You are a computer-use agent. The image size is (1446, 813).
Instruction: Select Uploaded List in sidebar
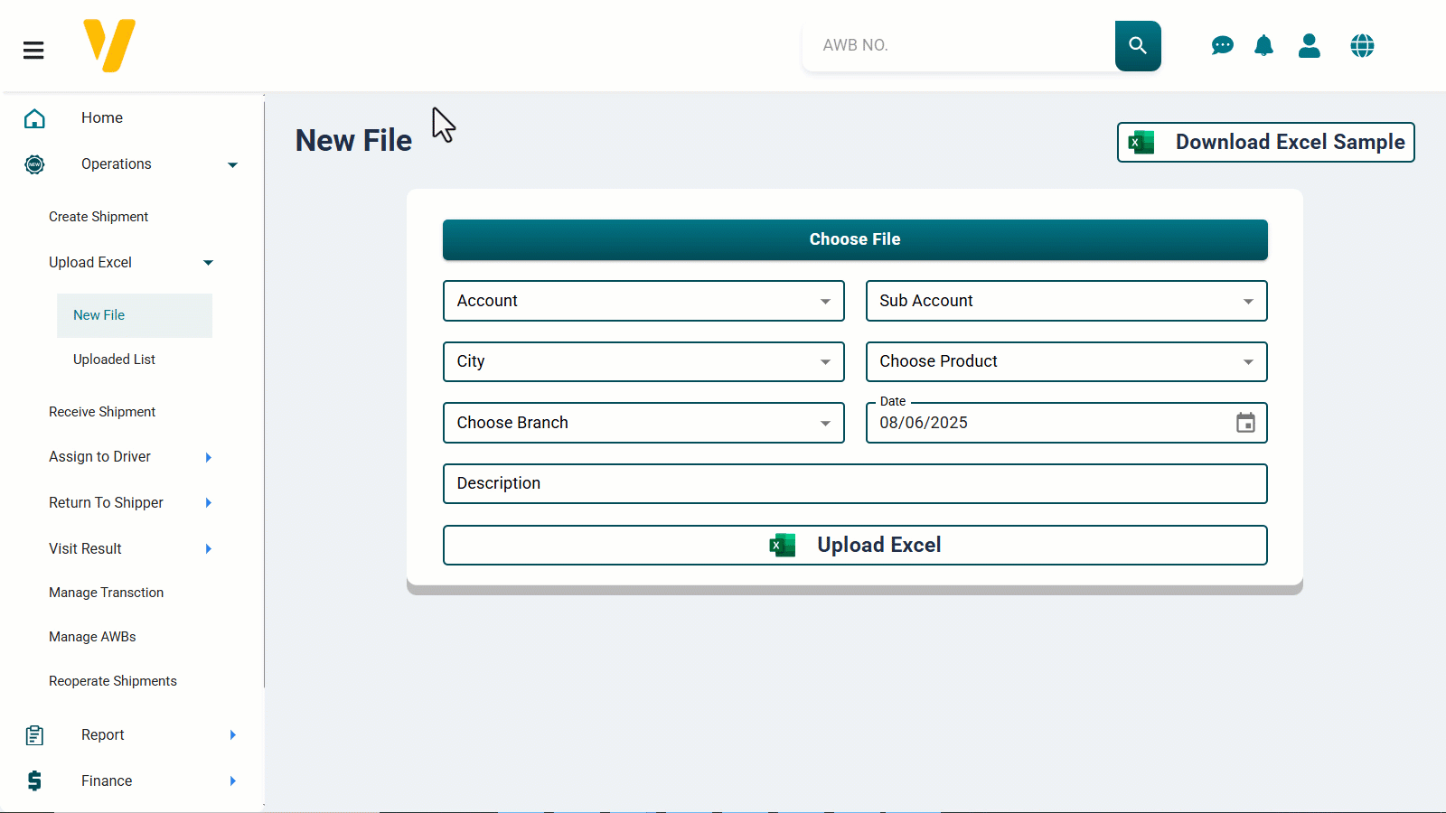click(x=114, y=359)
